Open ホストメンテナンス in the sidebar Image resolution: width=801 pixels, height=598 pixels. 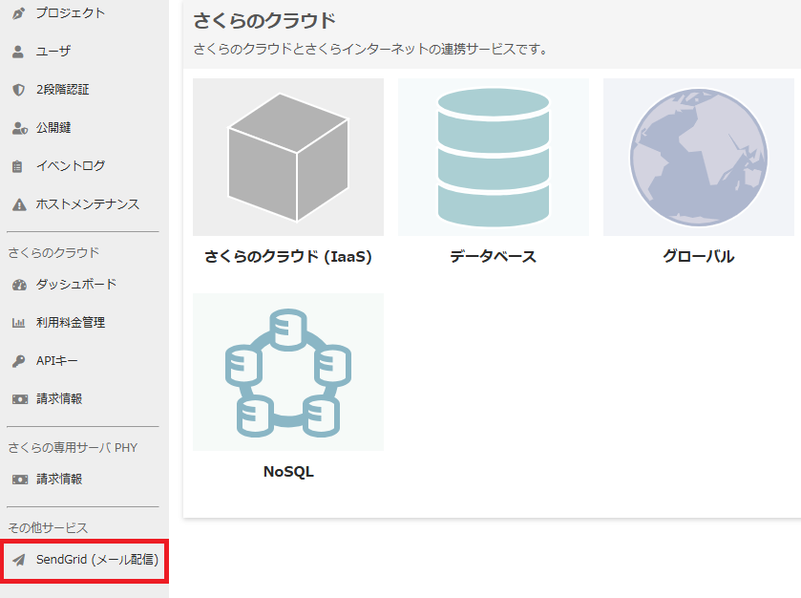(x=87, y=204)
